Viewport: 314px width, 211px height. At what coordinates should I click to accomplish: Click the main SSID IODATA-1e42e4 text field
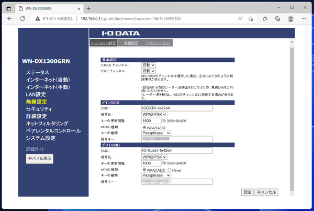[176, 108]
